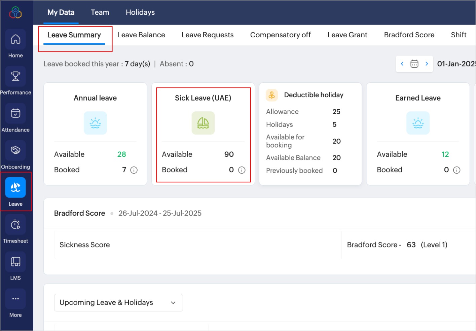Click info icon beside Annual leave Booked
This screenshot has height=331, width=476.
tap(134, 170)
